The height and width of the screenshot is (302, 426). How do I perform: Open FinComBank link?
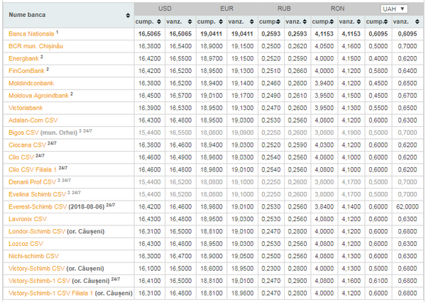[26, 71]
